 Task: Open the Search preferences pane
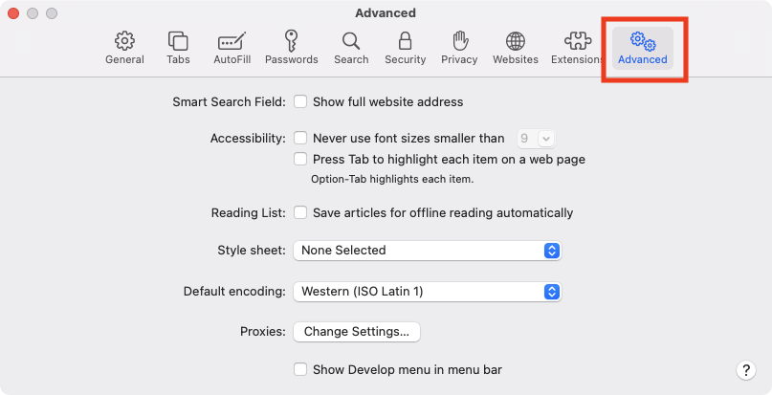tap(351, 48)
